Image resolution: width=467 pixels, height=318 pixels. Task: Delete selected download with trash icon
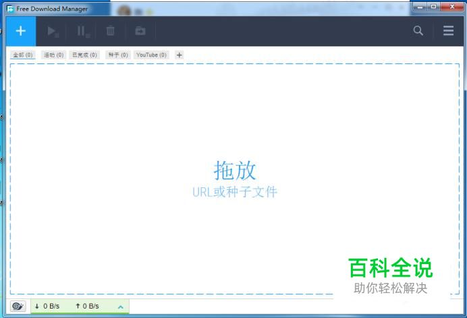(x=110, y=30)
